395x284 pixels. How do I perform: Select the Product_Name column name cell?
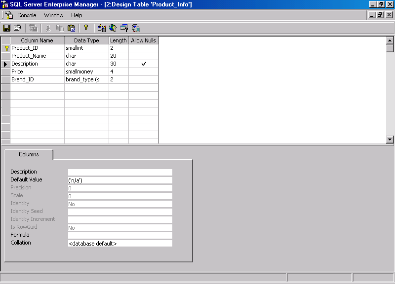tap(38, 56)
